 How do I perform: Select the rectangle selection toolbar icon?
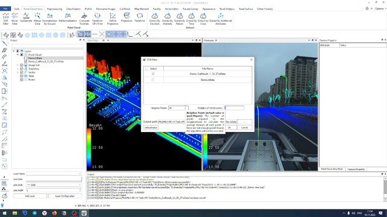(80, 34)
